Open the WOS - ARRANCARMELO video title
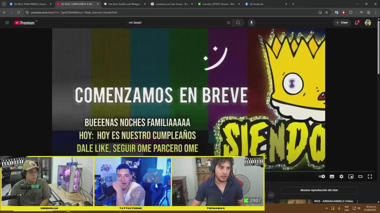Image resolution: width=380 pixels, height=213 pixels. click(x=333, y=201)
